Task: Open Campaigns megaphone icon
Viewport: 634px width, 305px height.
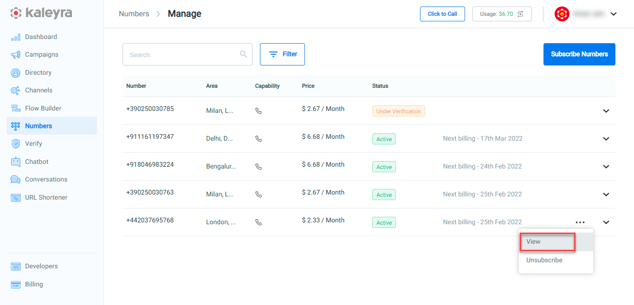Action: point(16,55)
